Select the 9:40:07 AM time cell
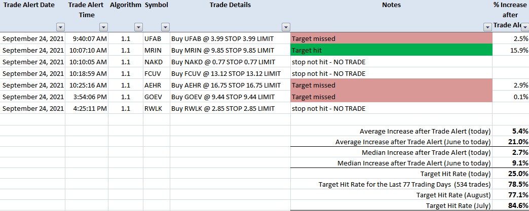This screenshot has height=211, width=529. point(86,38)
